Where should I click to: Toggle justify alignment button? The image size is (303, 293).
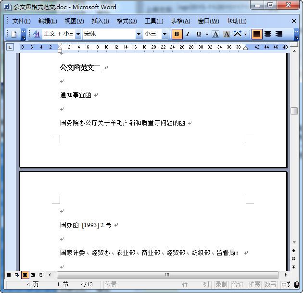tap(257, 34)
